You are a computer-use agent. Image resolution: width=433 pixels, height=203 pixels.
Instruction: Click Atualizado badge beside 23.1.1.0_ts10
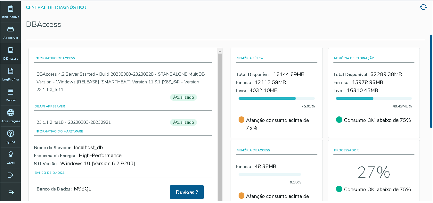tap(184, 122)
